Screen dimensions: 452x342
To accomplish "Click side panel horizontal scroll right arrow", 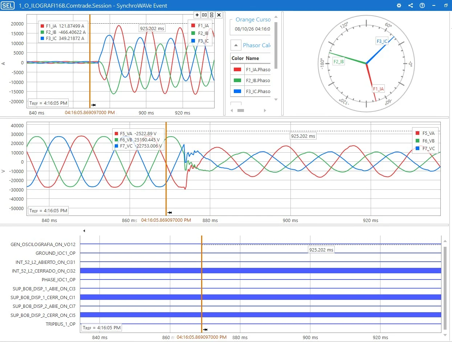I will point(265,110).
